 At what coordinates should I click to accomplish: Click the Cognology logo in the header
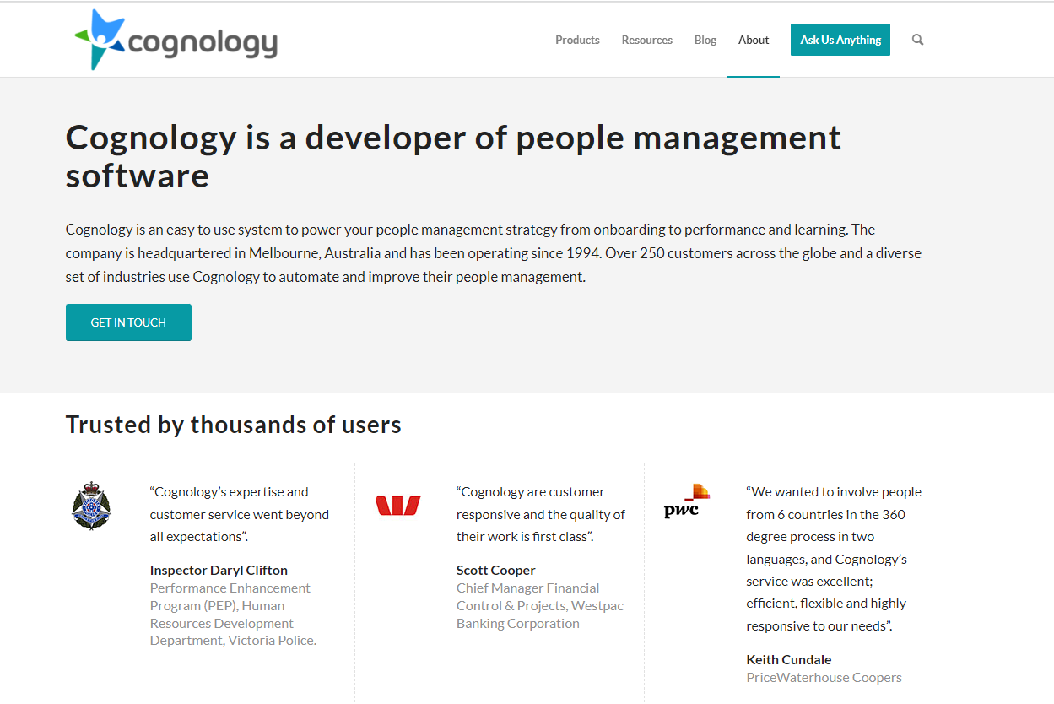176,40
